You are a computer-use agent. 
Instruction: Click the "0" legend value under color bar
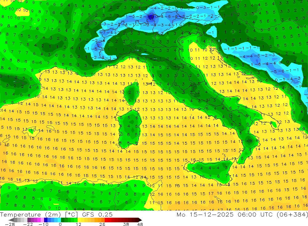point(60,224)
